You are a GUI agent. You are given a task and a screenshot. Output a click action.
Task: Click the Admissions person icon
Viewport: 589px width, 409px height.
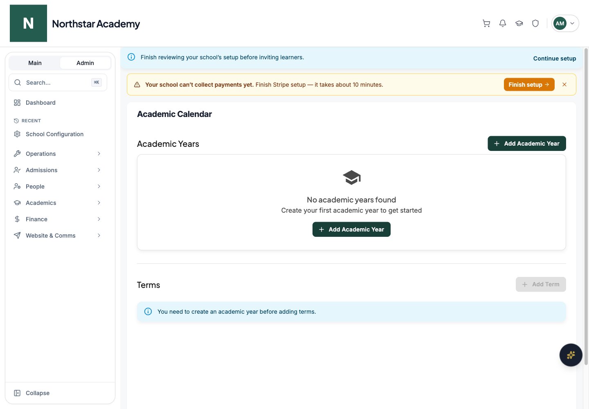(17, 170)
